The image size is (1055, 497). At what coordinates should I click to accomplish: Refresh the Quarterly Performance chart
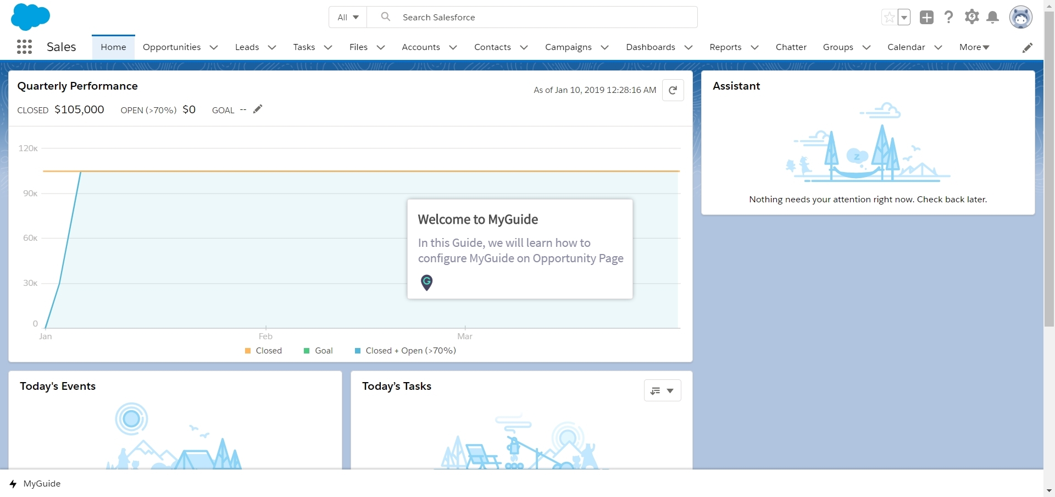[673, 90]
